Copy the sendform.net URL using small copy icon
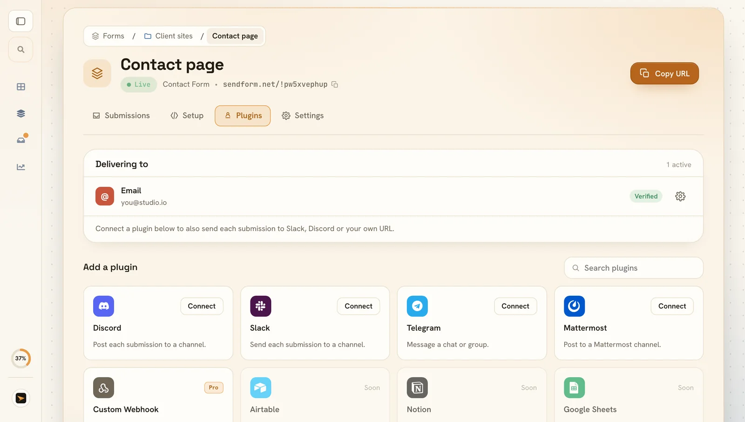Image resolution: width=745 pixels, height=422 pixels. [335, 84]
